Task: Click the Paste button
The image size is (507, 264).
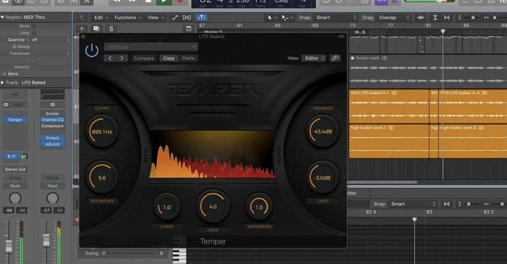Action: pos(188,58)
